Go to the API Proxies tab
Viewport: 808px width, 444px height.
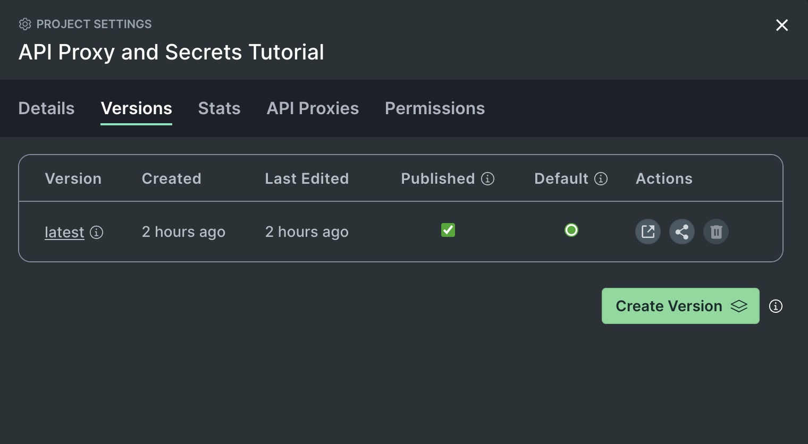[x=313, y=108]
